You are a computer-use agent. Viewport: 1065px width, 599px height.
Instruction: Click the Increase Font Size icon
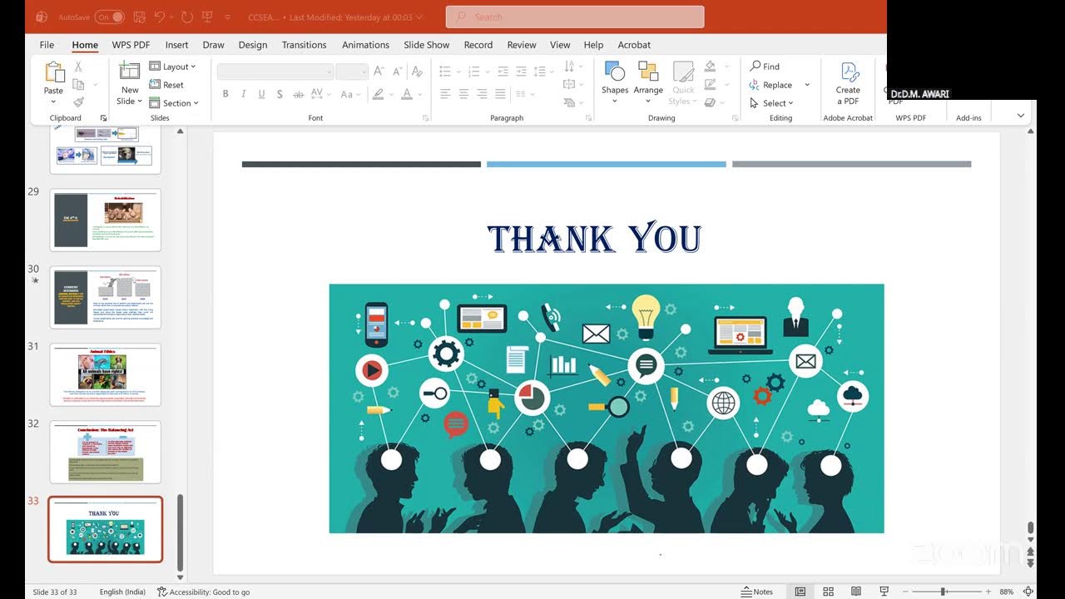click(379, 72)
